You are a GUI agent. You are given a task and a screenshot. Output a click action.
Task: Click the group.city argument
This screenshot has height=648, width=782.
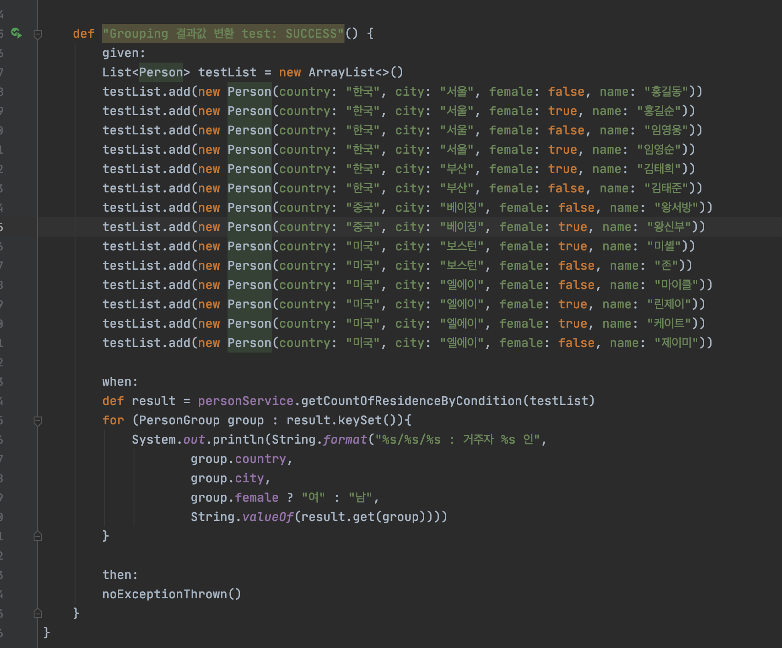(227, 478)
